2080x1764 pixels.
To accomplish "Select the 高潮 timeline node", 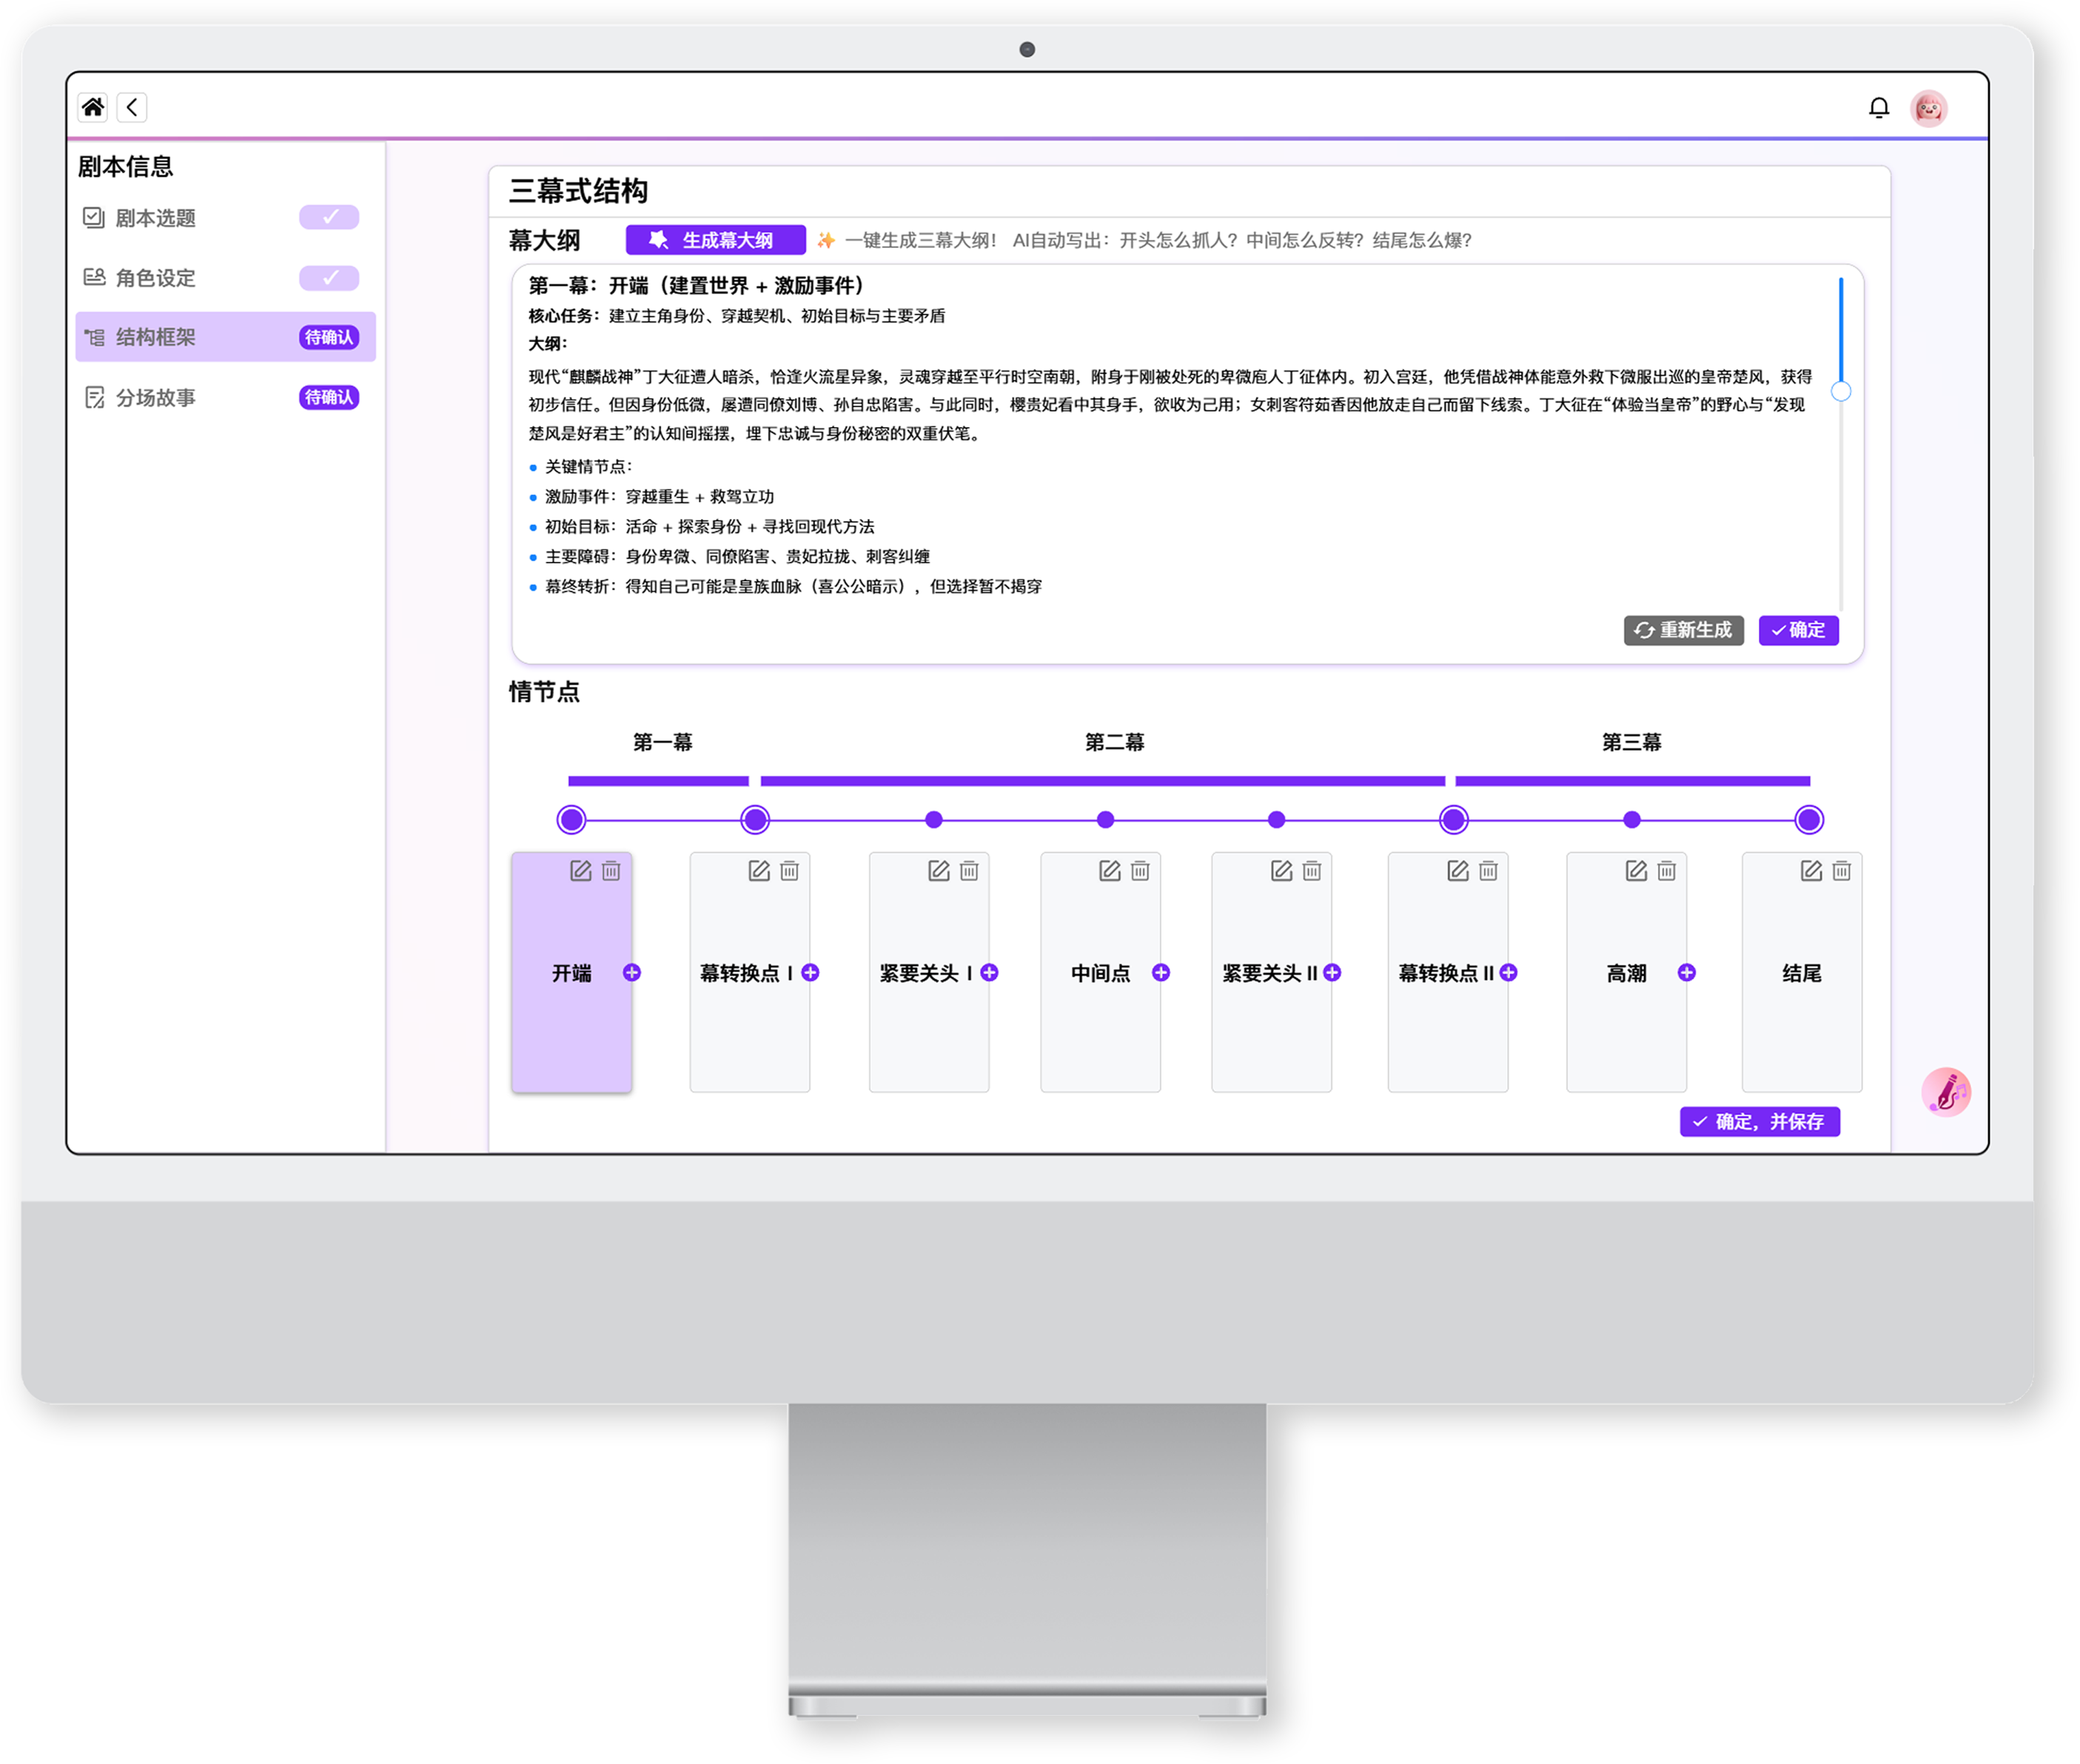I will [x=1632, y=820].
